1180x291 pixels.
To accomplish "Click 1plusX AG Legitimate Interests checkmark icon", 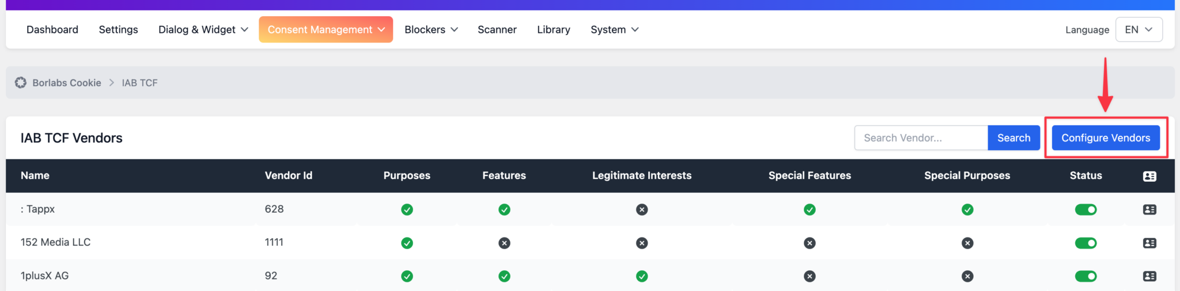I will 642,277.
